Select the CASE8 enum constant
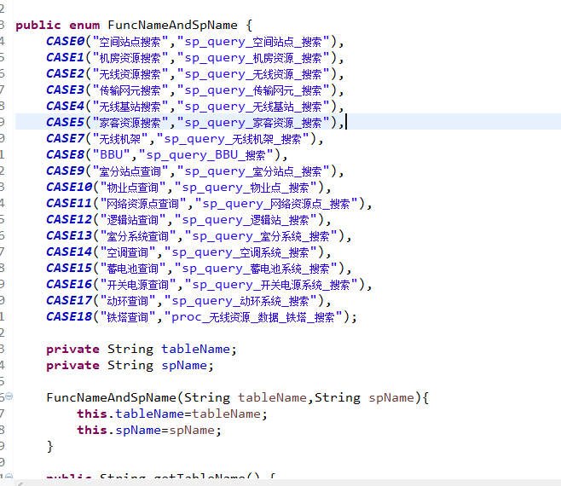The image size is (561, 486). click(65, 154)
